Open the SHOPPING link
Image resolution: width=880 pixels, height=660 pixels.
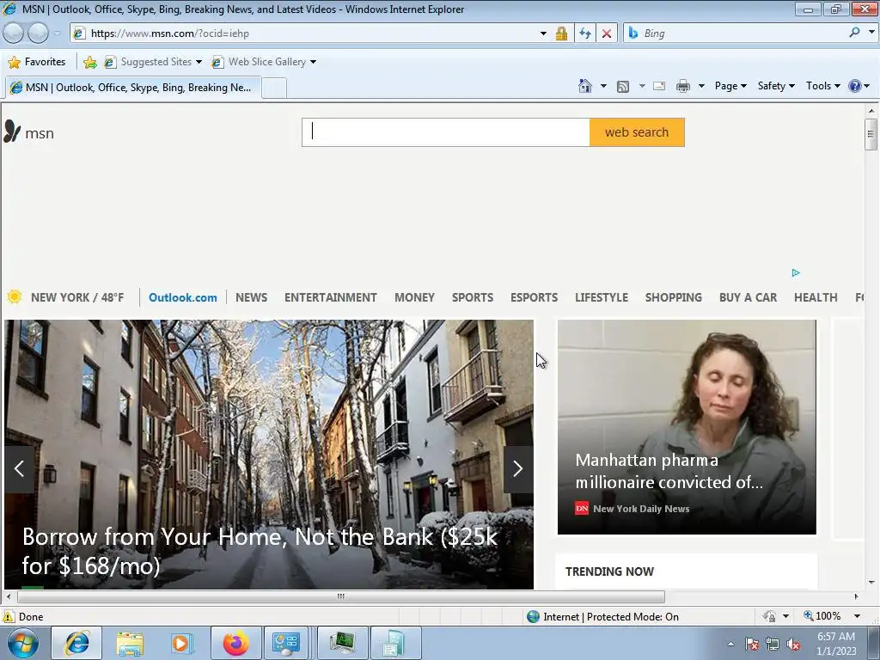674,297
